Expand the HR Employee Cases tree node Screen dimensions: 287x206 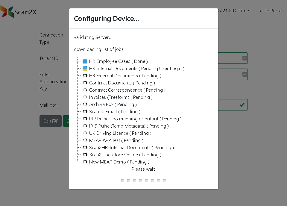pyautogui.click(x=77, y=61)
